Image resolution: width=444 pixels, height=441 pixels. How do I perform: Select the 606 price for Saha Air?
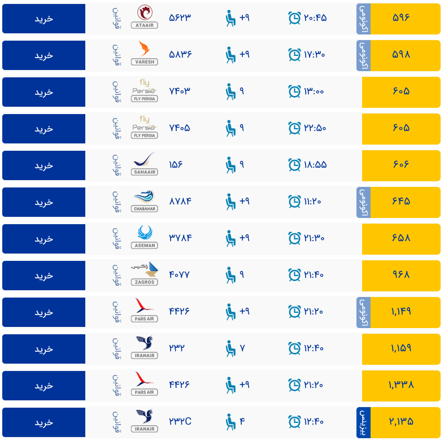click(401, 165)
